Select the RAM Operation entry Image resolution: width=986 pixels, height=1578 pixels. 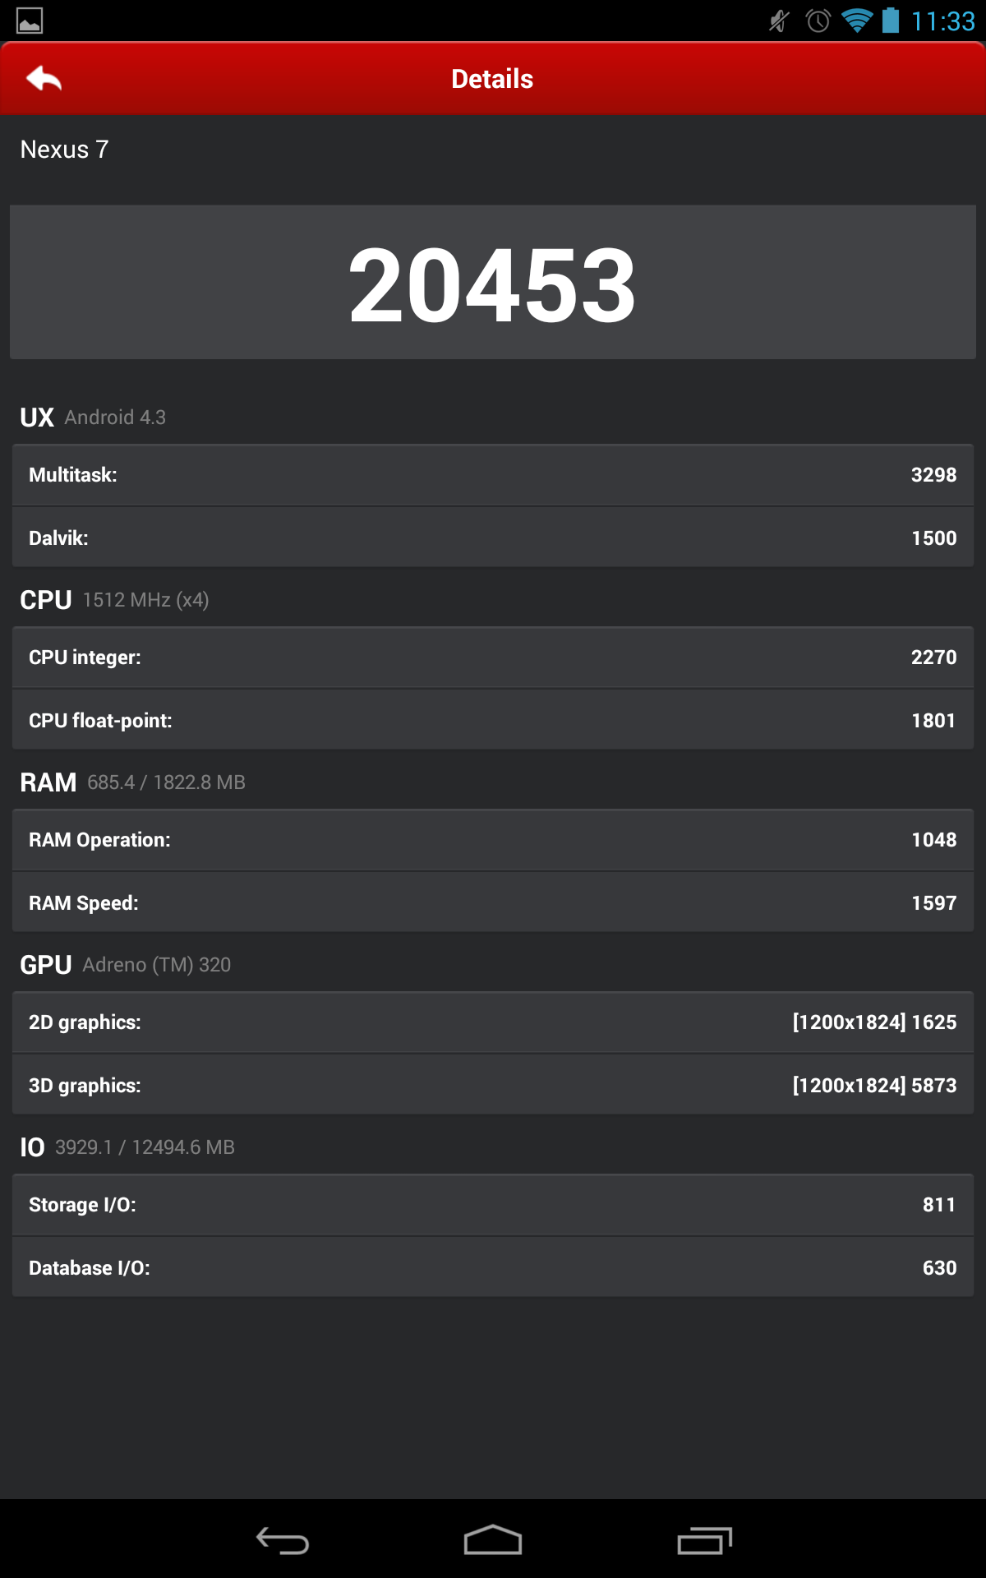tap(493, 839)
